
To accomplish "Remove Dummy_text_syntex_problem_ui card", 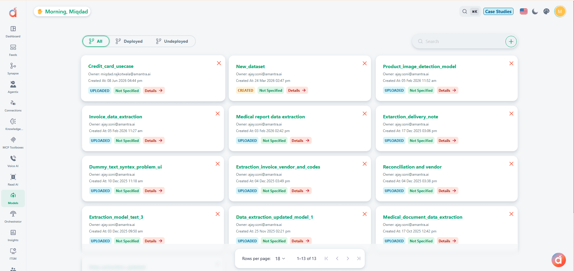I will pos(218,164).
